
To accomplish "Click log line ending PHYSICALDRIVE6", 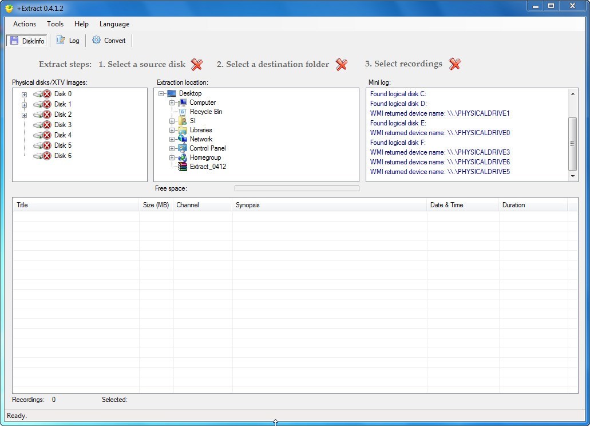I will (440, 162).
